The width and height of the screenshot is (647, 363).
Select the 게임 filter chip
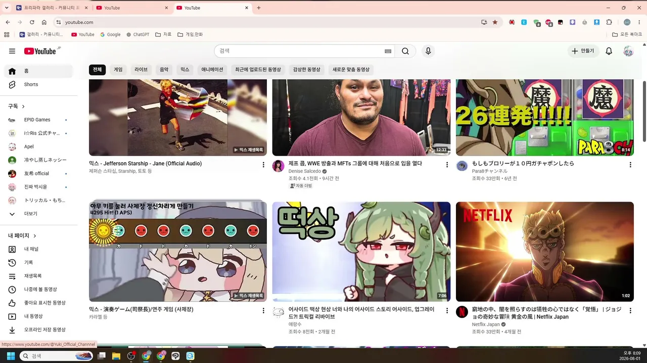(118, 70)
